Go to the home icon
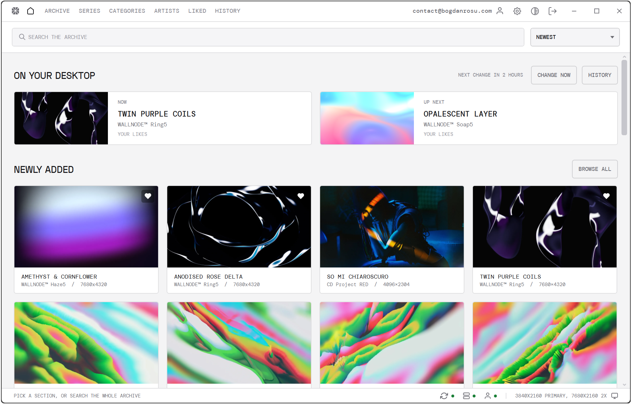 (31, 11)
